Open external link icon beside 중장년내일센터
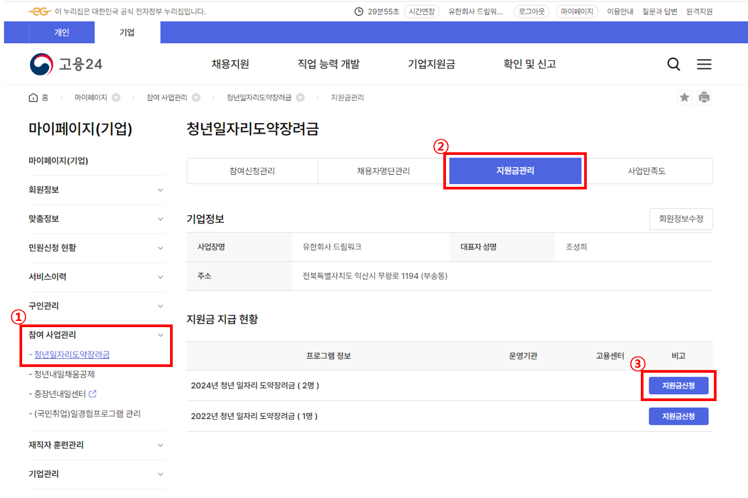 point(93,394)
